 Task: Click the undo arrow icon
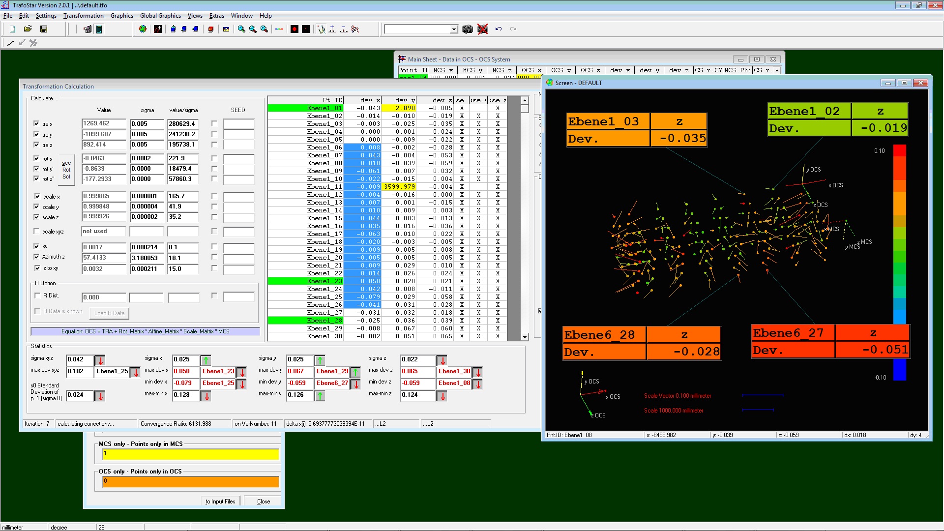click(x=499, y=29)
